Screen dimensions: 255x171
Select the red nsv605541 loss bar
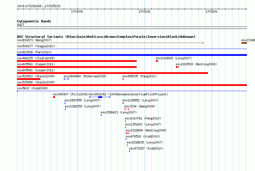(112, 73)
